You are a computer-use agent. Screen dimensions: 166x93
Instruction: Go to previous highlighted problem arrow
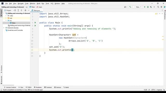160,14
